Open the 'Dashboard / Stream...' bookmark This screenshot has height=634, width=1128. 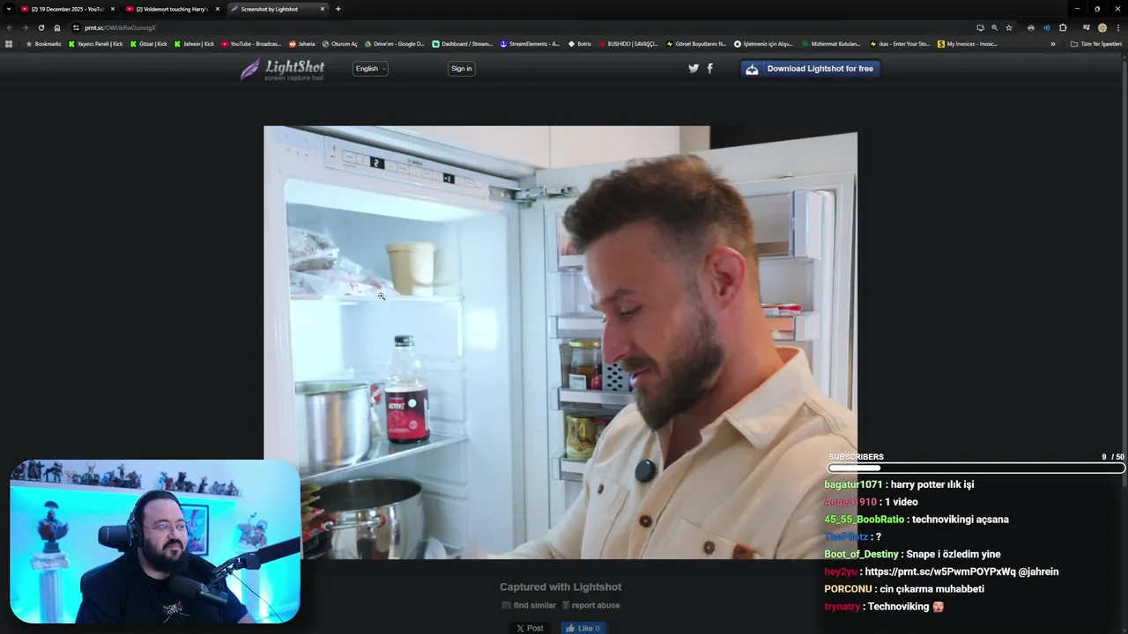click(x=463, y=43)
